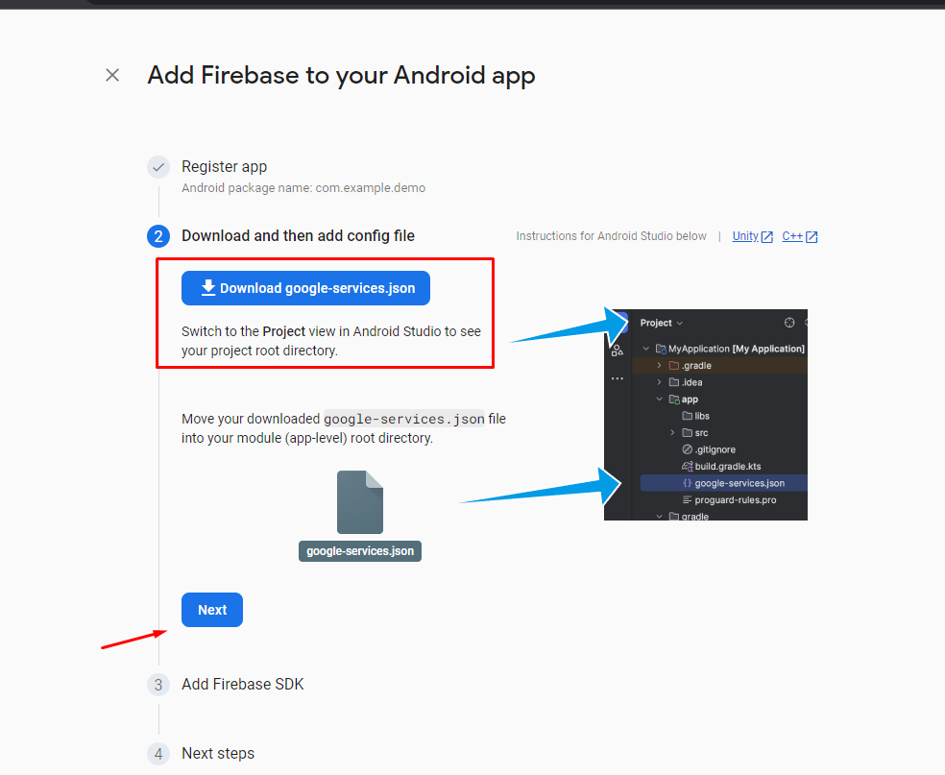
Task: Open the Resource Manager shapes icon in sidebar
Action: [618, 351]
